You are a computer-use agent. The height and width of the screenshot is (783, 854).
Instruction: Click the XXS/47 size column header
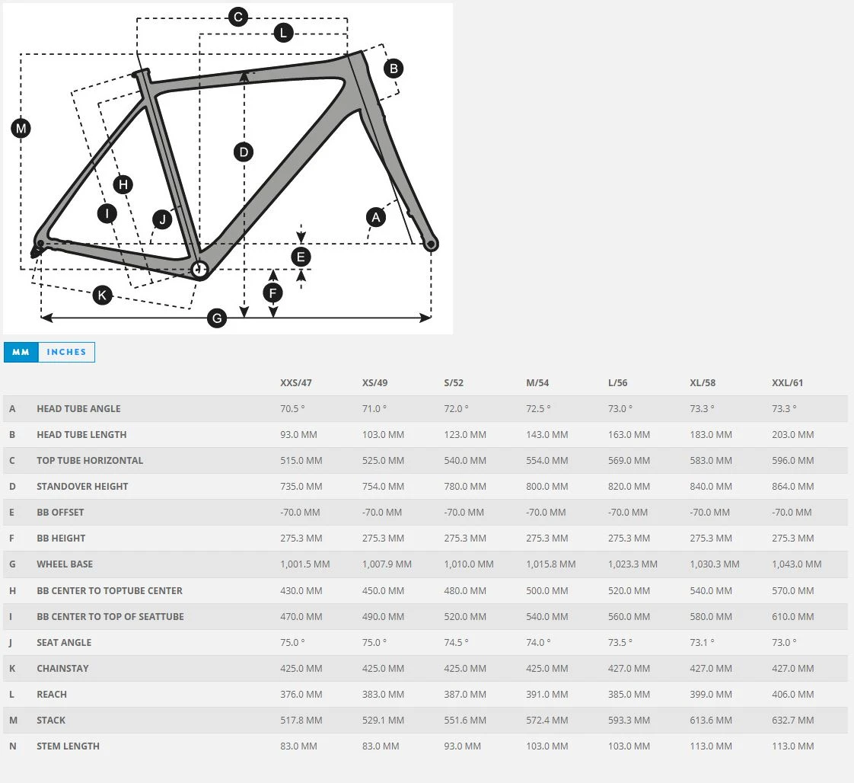point(296,382)
